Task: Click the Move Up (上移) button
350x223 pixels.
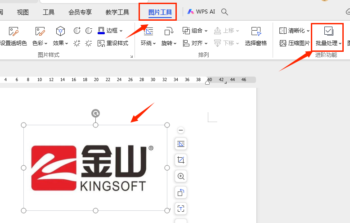Action: click(227, 30)
